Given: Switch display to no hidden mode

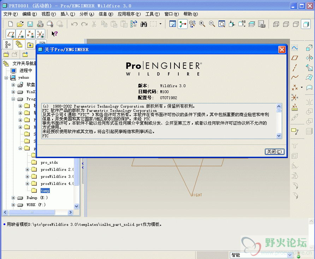Looking at the screenshot, I should pos(296,24).
